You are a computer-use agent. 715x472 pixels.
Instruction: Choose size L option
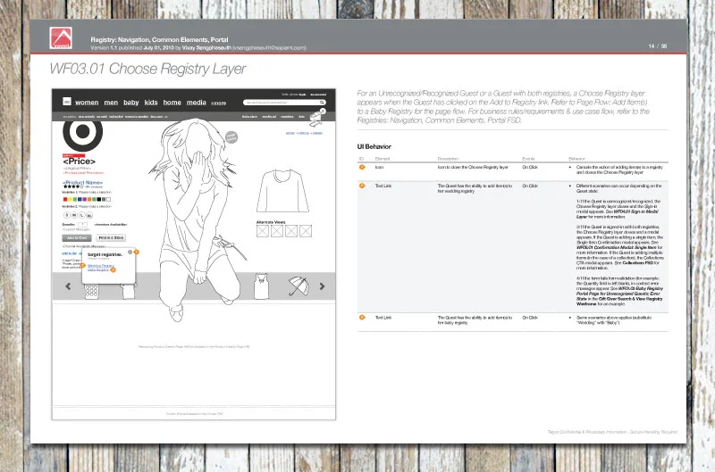[81, 215]
